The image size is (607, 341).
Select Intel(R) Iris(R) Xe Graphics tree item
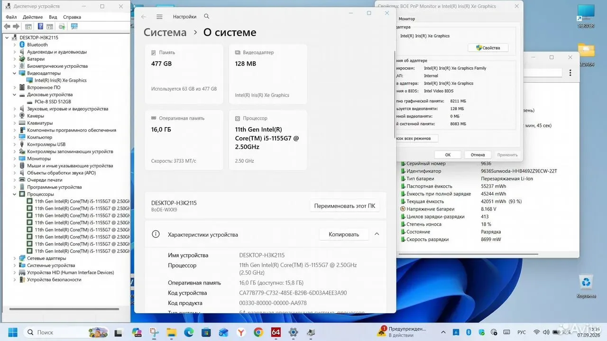57,80
